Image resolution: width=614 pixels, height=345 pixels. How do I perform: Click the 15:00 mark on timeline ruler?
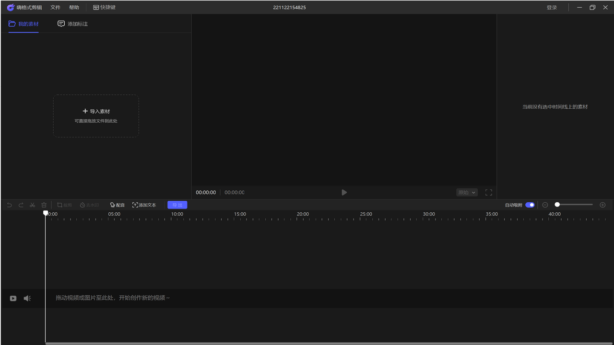(240, 215)
